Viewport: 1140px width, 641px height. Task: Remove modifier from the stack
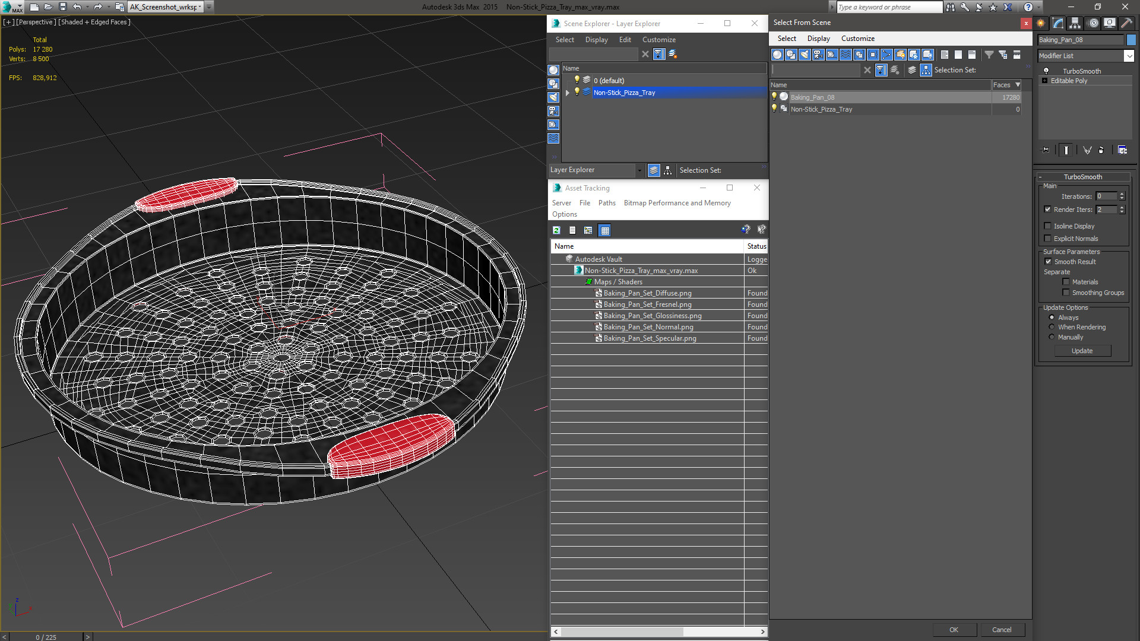[1101, 150]
